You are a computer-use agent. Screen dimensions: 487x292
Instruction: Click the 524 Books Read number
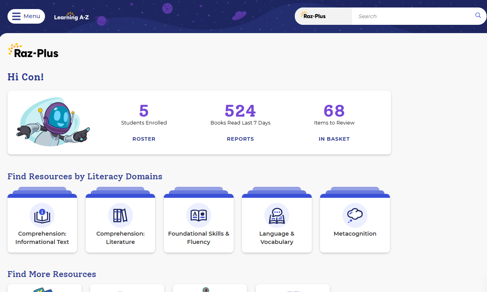[x=240, y=111]
